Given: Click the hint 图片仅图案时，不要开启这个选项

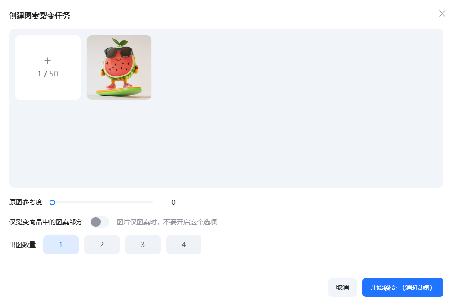Looking at the screenshot, I should pos(167,222).
